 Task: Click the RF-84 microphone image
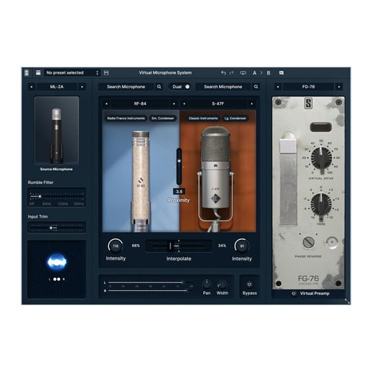[x=141, y=181]
